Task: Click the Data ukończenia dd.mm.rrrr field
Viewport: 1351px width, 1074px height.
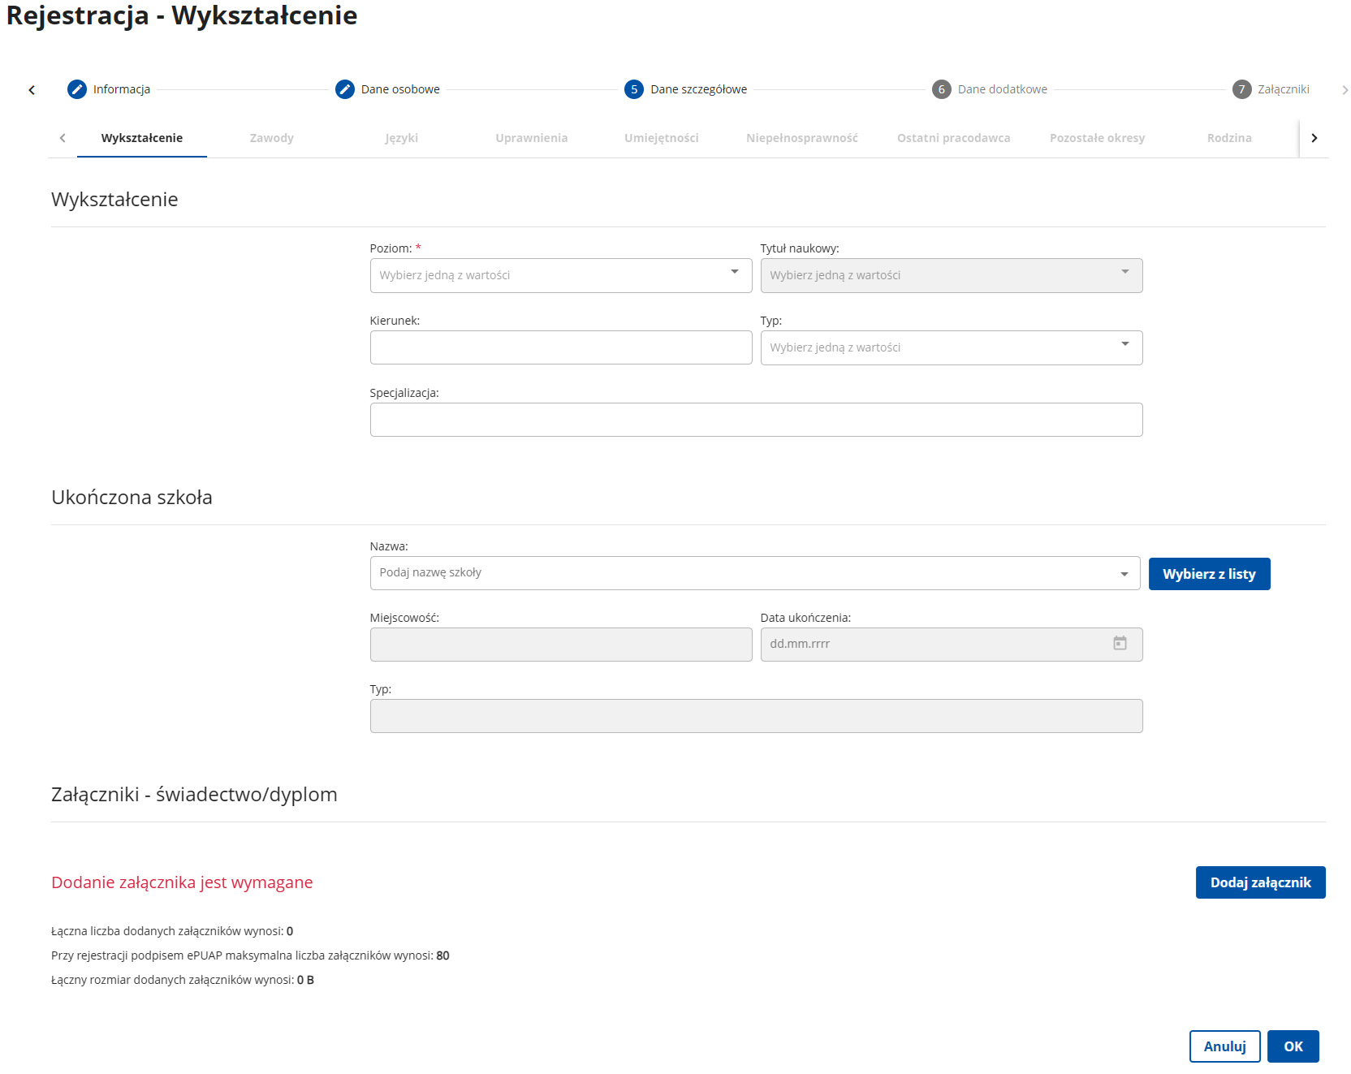Action: [x=952, y=645]
